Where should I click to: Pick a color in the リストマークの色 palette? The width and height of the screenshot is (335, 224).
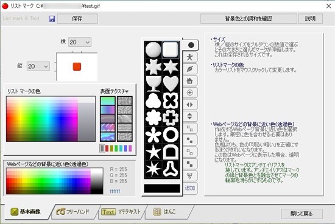coord(42,119)
